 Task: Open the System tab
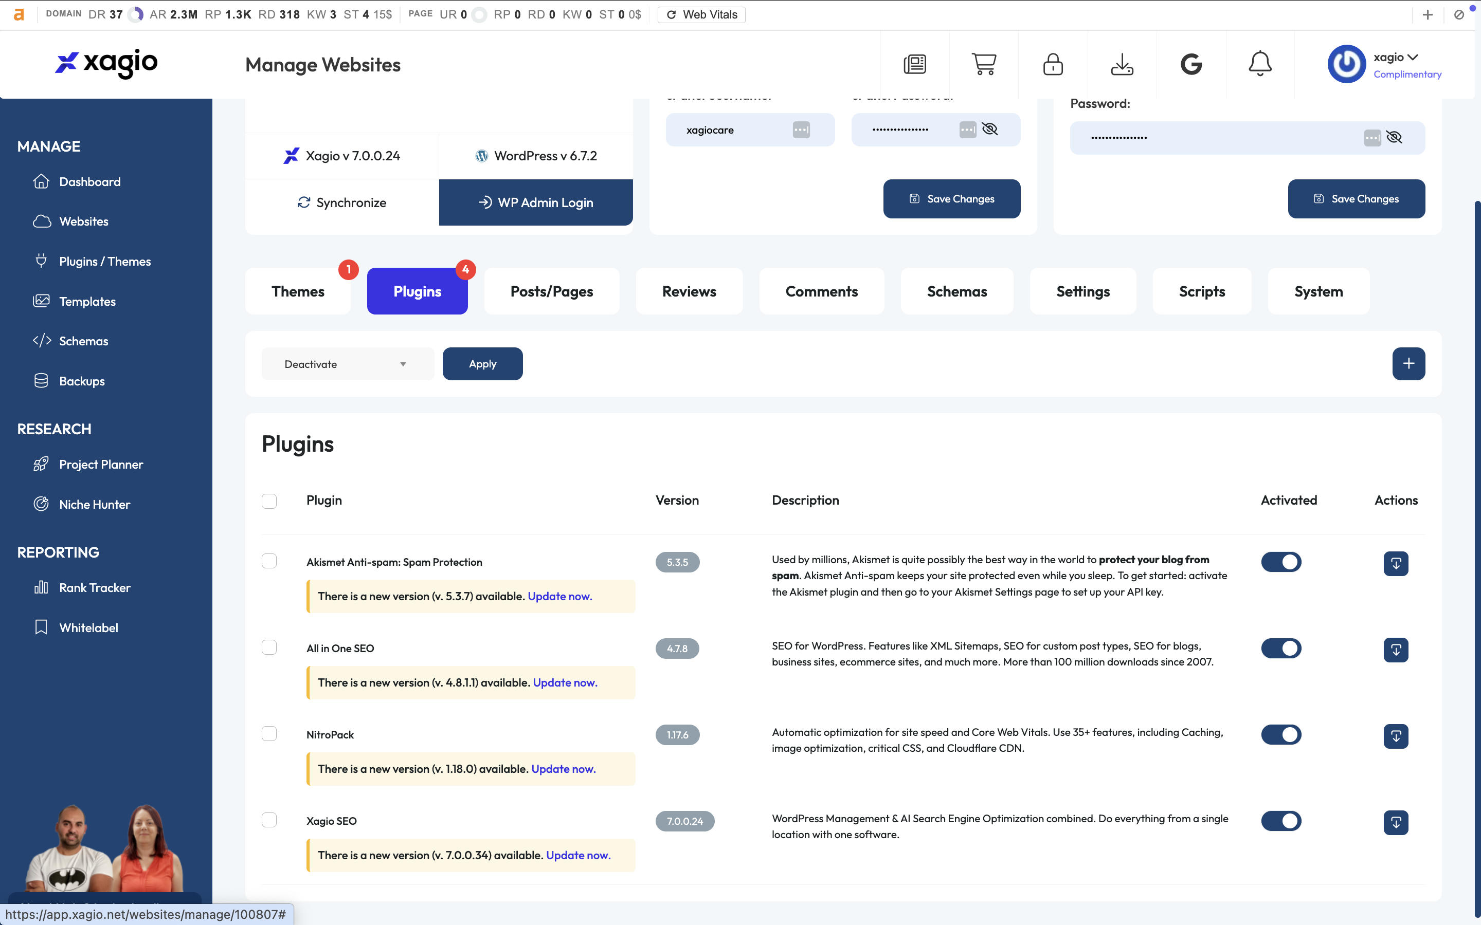click(1318, 291)
